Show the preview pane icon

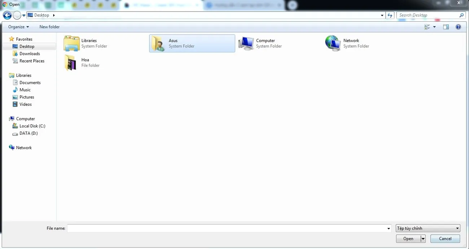pos(446,26)
